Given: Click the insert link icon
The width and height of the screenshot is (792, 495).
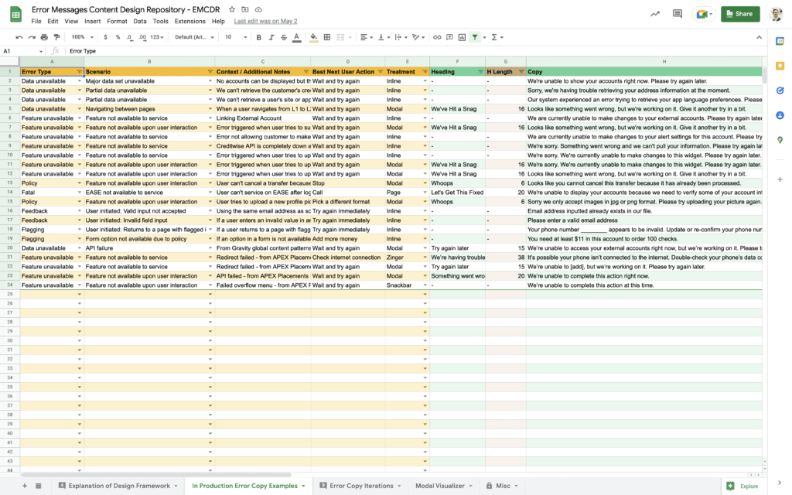Looking at the screenshot, I should pyautogui.click(x=437, y=37).
